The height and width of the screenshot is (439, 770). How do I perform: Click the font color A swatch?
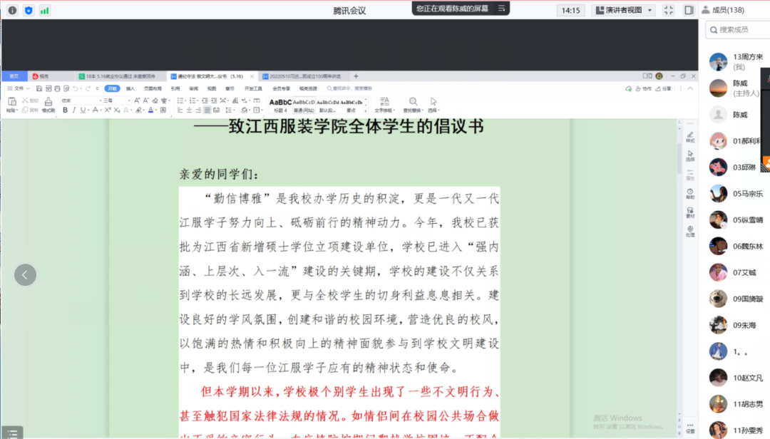[x=150, y=110]
